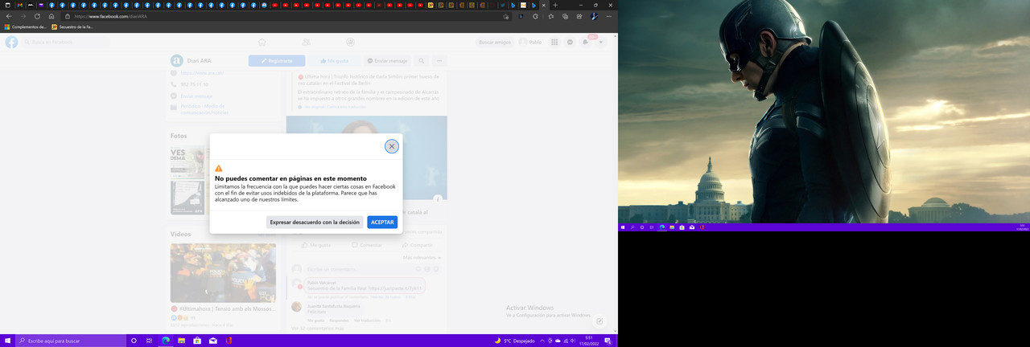Open Edge tab actions menu icon
The image size is (1030, 347).
point(8,5)
